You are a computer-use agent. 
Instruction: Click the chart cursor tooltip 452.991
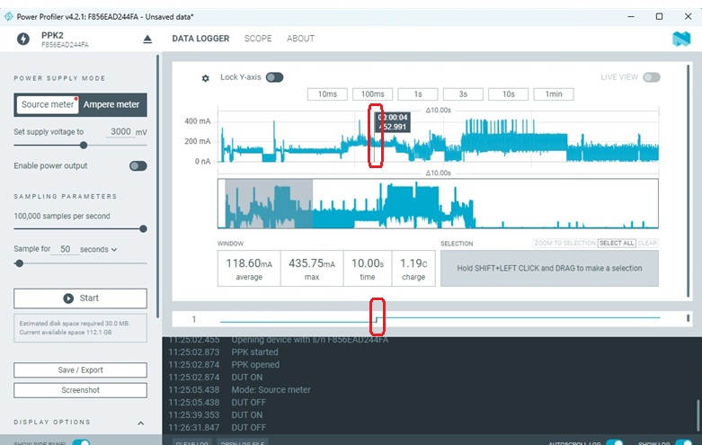click(x=392, y=121)
